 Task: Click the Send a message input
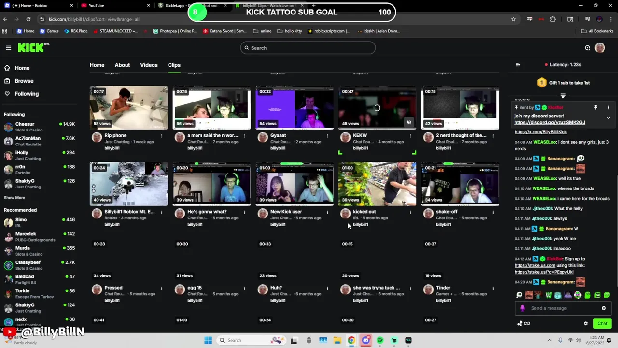click(x=563, y=308)
